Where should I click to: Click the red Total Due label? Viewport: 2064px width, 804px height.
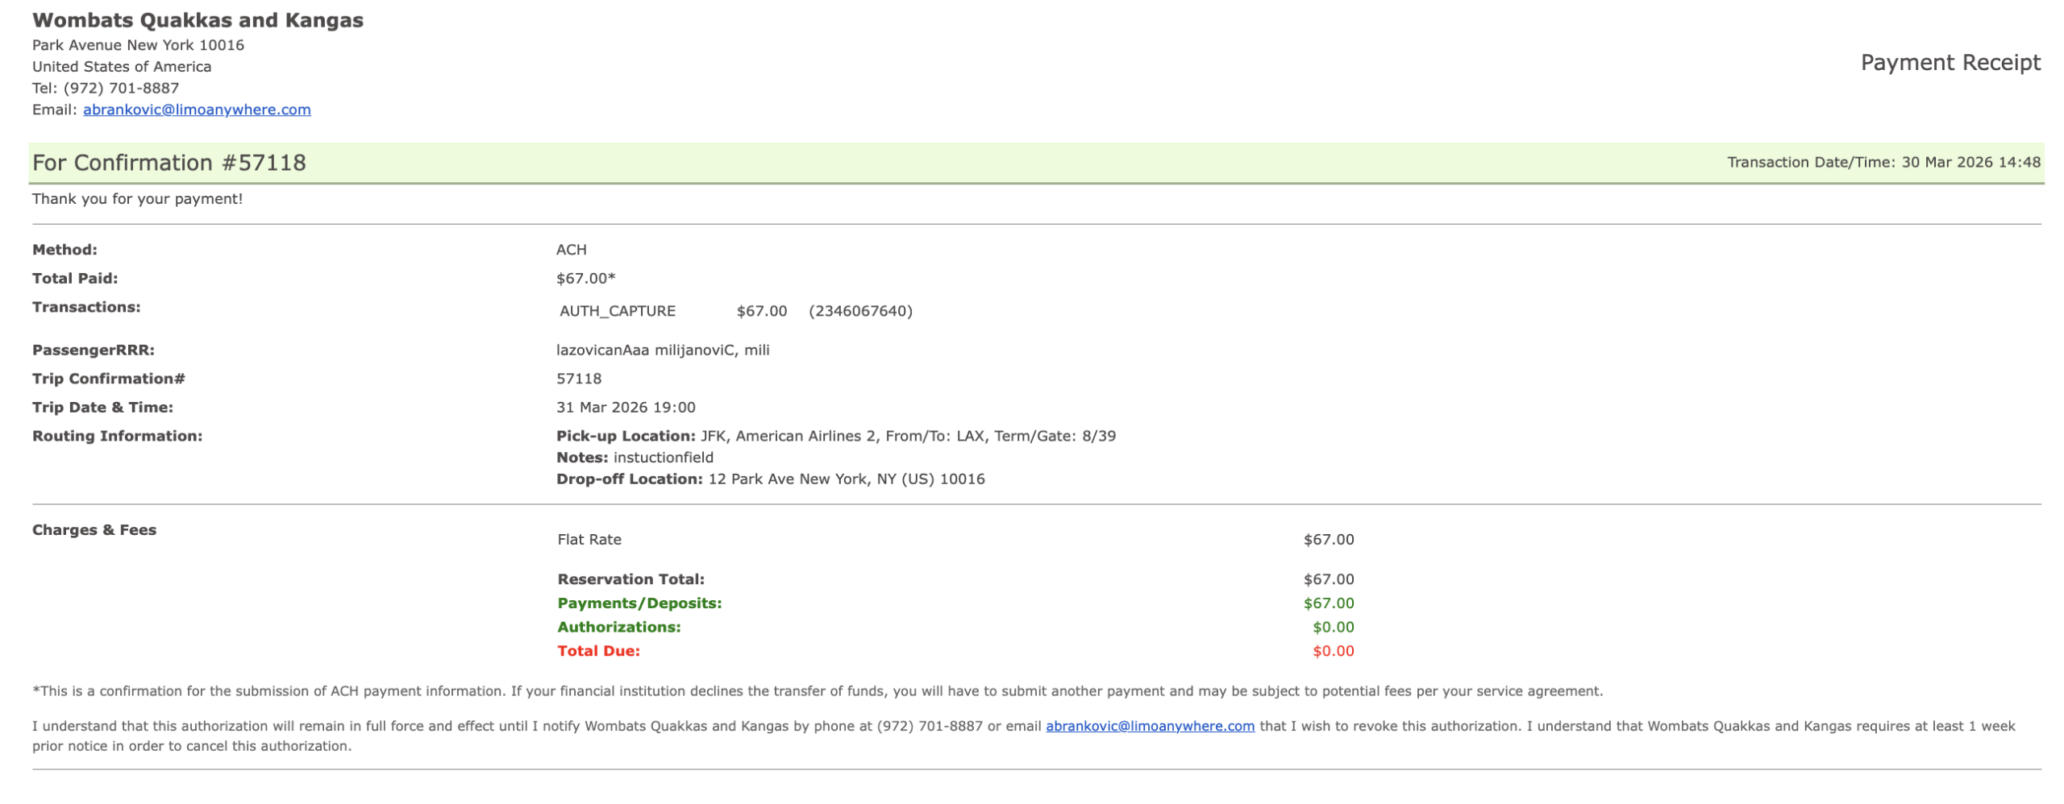597,651
